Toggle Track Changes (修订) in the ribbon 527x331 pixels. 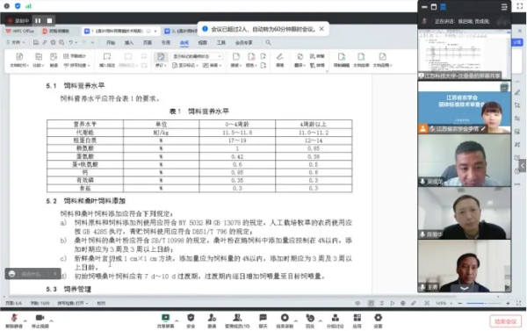[x=161, y=61]
